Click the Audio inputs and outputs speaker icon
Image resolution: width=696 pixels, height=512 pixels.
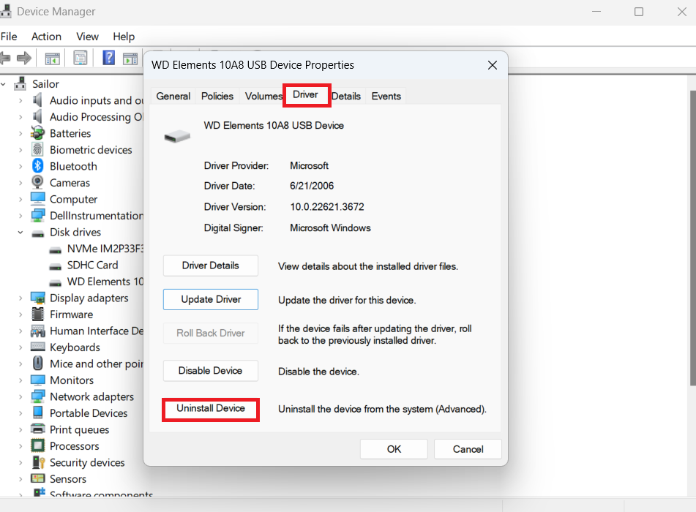(x=38, y=100)
